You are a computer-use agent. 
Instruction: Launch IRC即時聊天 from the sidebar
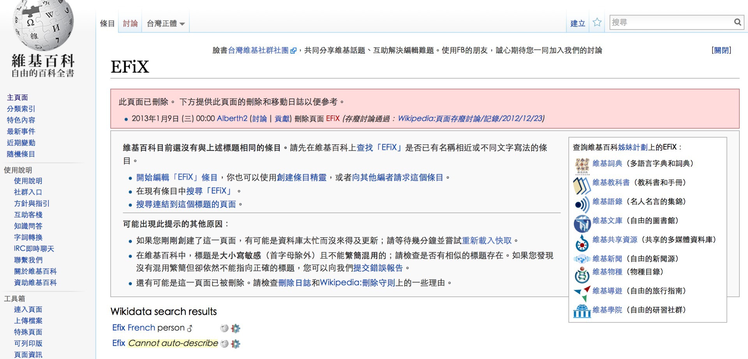click(x=34, y=248)
